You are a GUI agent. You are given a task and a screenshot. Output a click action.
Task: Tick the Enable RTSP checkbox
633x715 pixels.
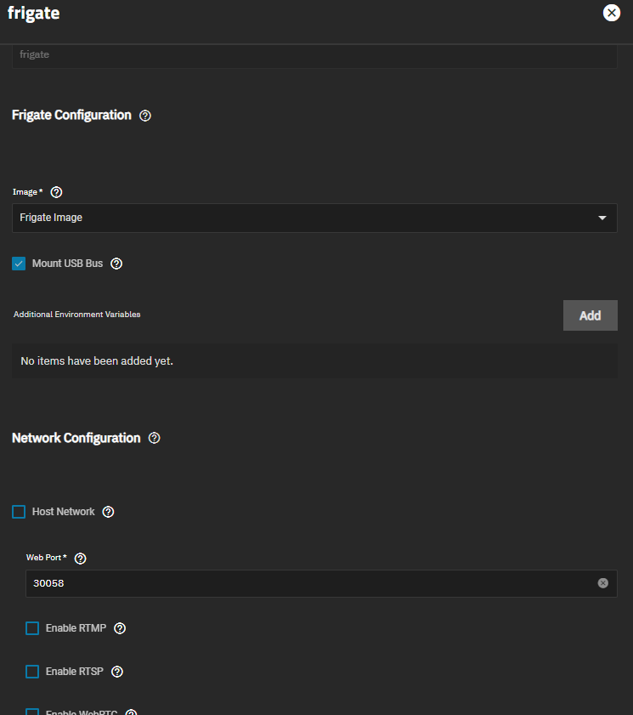pyautogui.click(x=32, y=672)
